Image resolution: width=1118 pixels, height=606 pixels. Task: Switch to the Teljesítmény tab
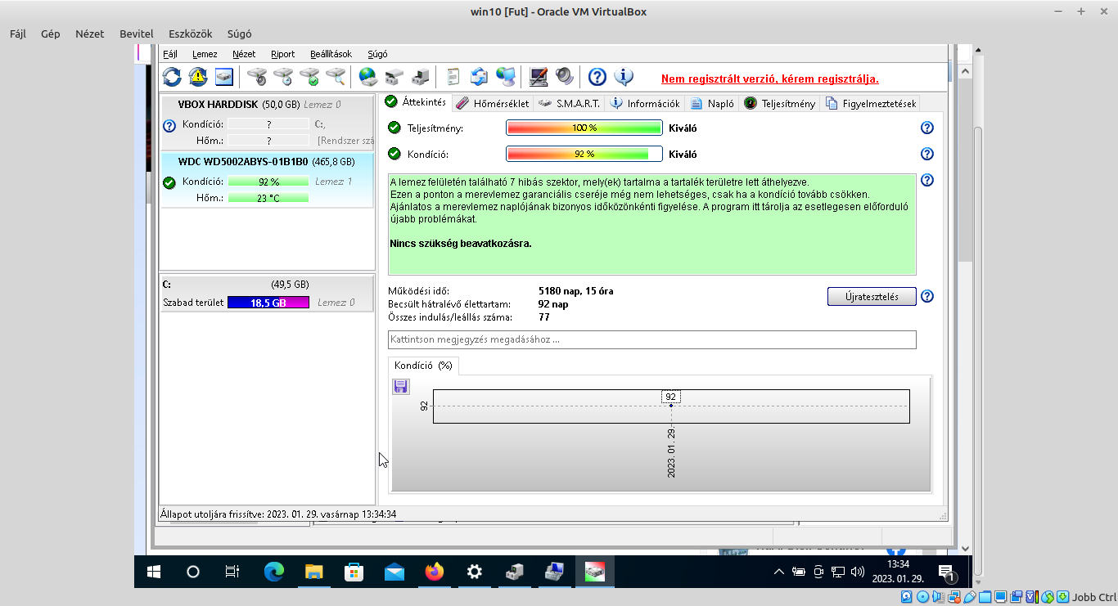780,103
